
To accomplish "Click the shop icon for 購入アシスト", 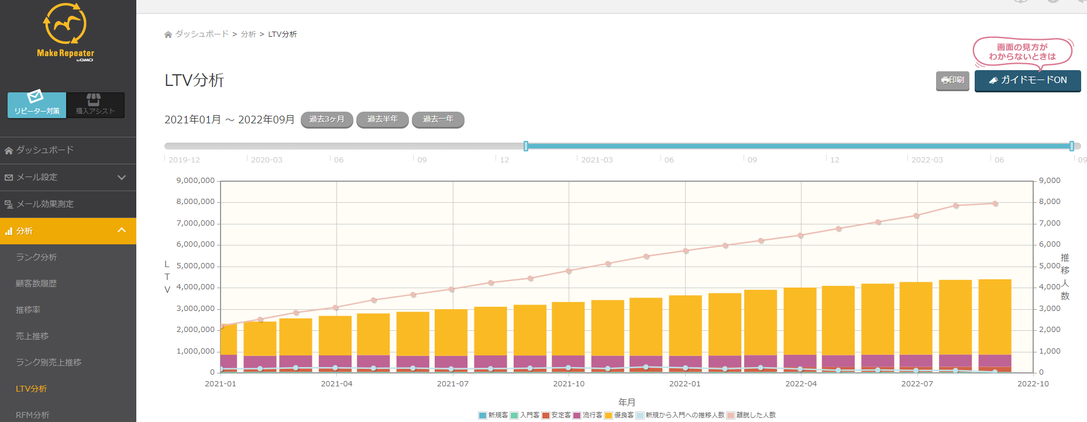I will click(94, 99).
